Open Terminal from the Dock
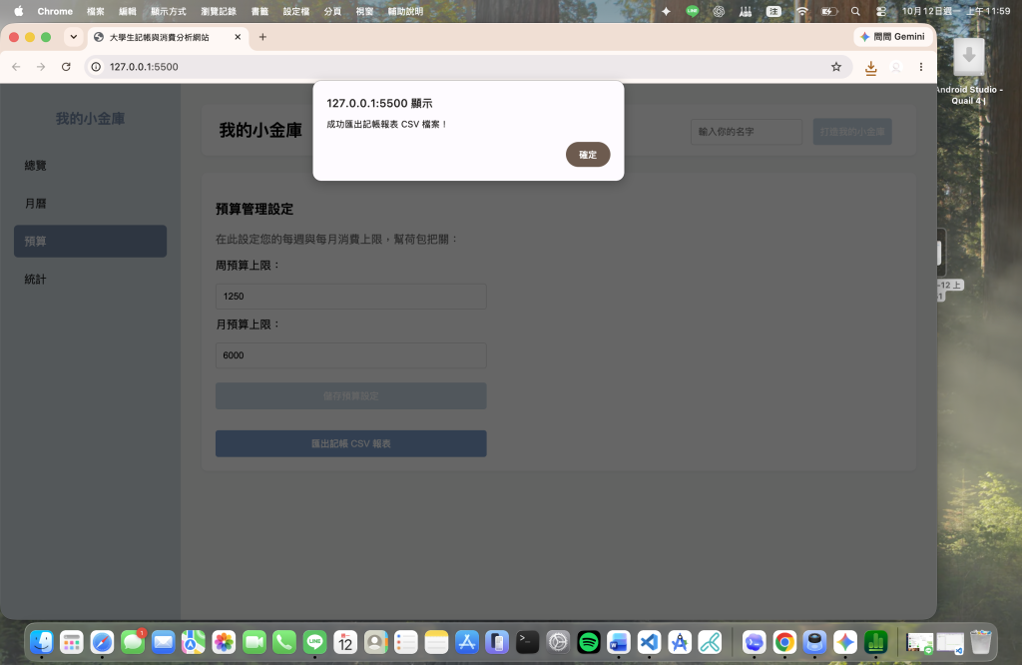The height and width of the screenshot is (665, 1022). [527, 642]
